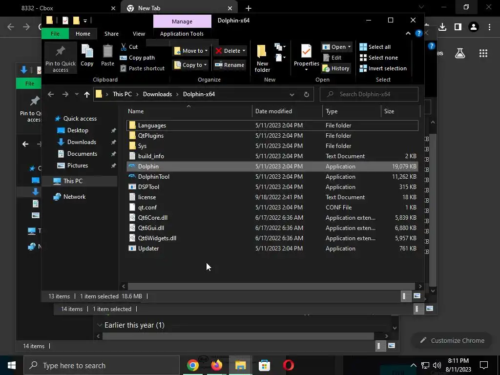Open Opera from the taskbar
The width and height of the screenshot is (500, 375).
(288, 365)
